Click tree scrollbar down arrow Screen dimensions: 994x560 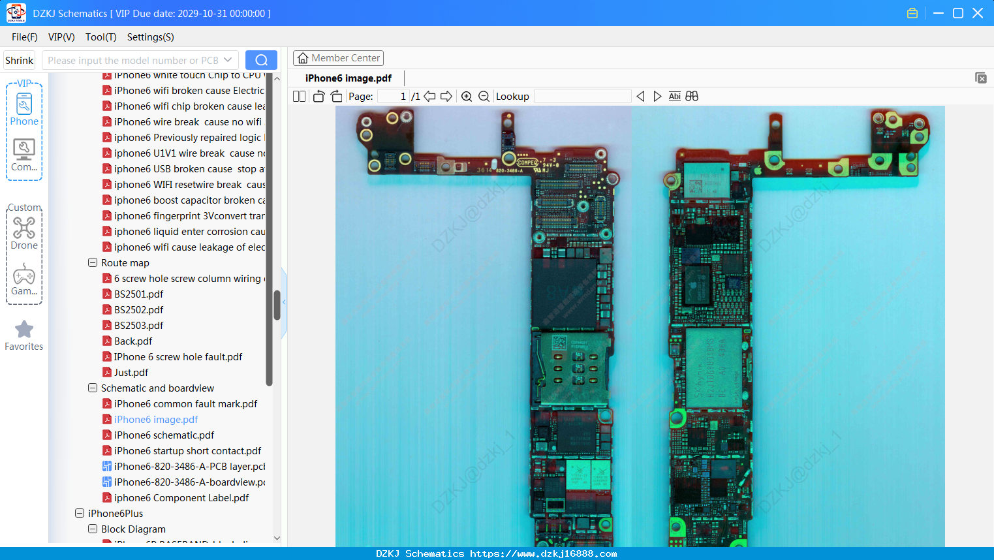click(277, 538)
